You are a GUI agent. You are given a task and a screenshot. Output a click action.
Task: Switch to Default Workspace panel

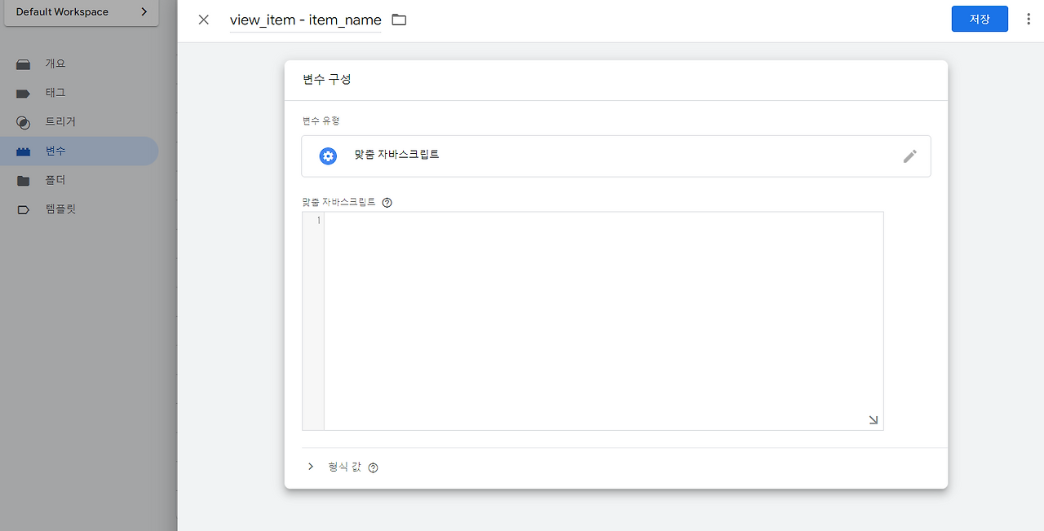pyautogui.click(x=61, y=12)
